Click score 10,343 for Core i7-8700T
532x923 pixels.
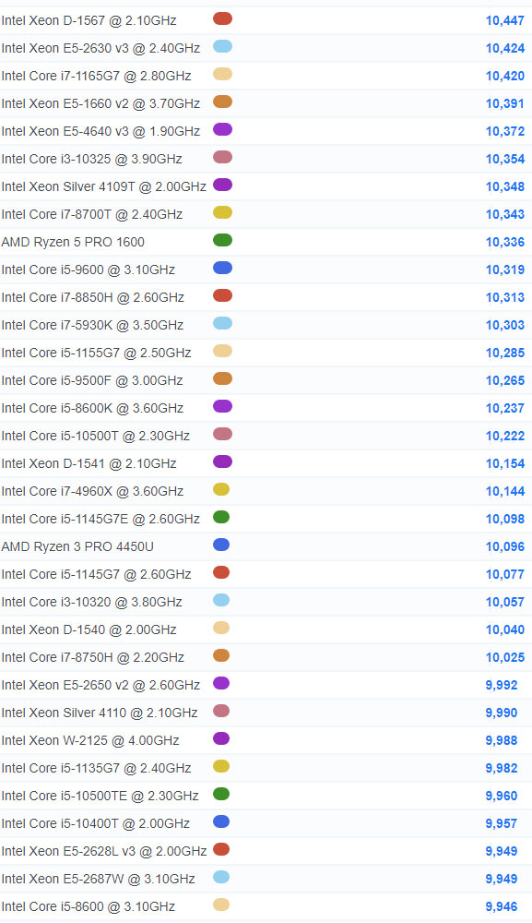(505, 214)
